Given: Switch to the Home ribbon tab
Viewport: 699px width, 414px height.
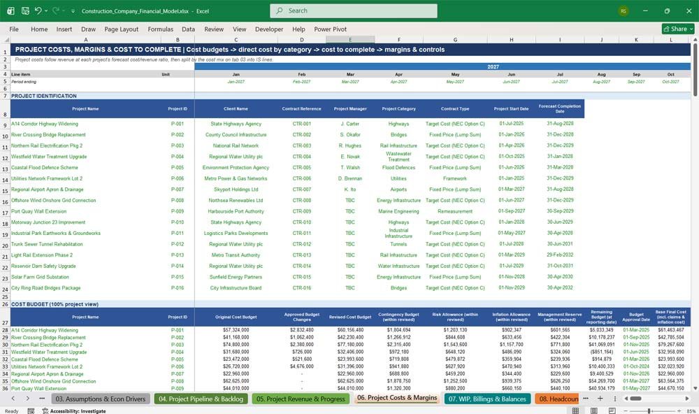Looking at the screenshot, I should pyautogui.click(x=39, y=29).
